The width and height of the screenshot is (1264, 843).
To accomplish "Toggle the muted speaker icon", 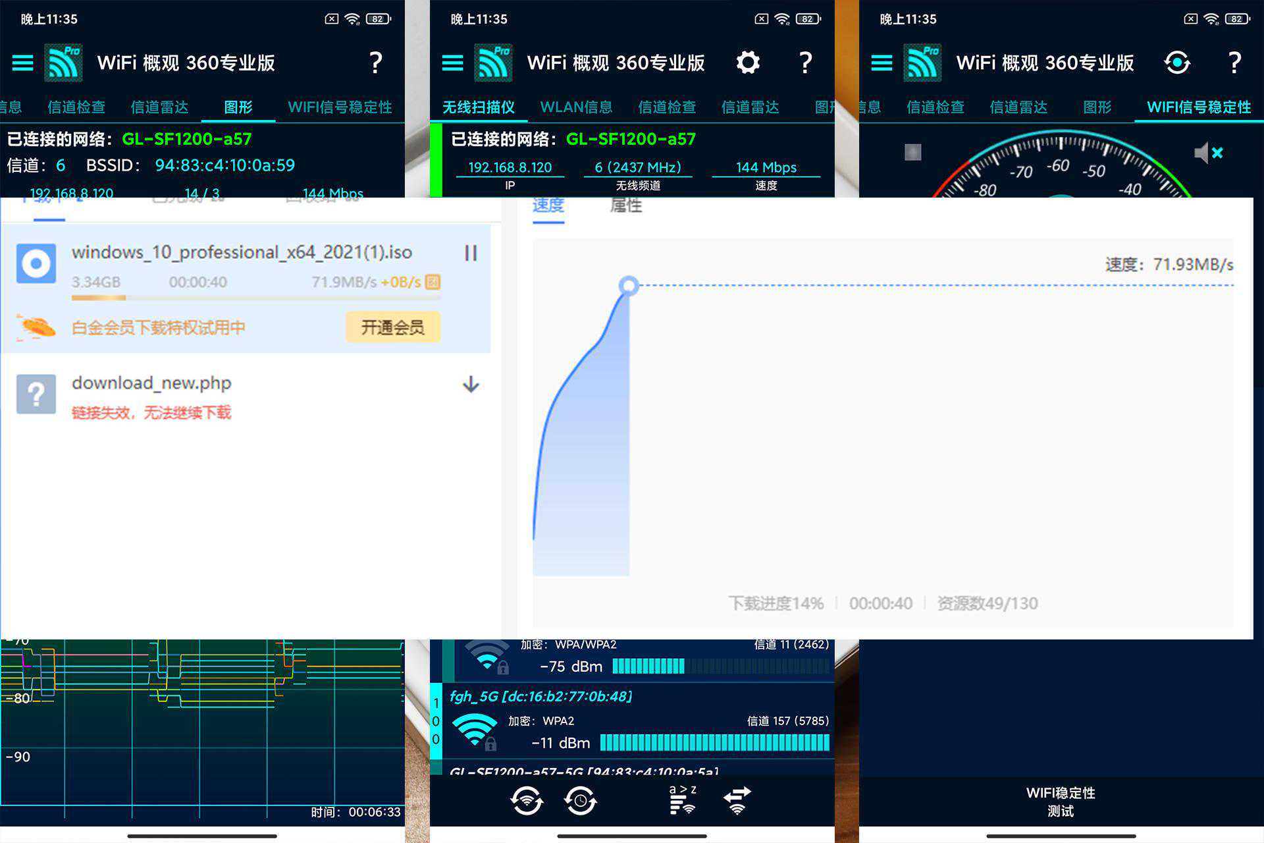I will (x=1207, y=153).
